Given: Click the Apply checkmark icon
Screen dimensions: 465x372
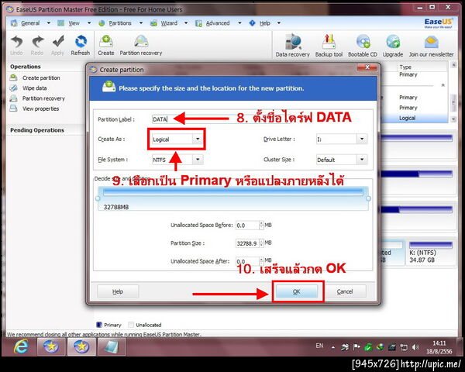Looking at the screenshot, I should tap(58, 45).
